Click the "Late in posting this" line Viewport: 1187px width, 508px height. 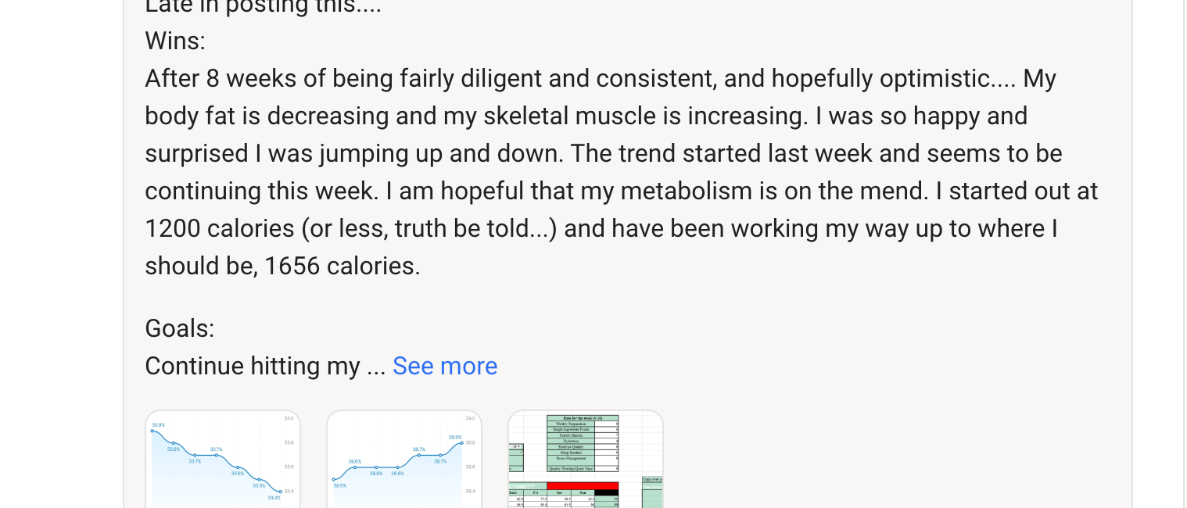click(263, 8)
